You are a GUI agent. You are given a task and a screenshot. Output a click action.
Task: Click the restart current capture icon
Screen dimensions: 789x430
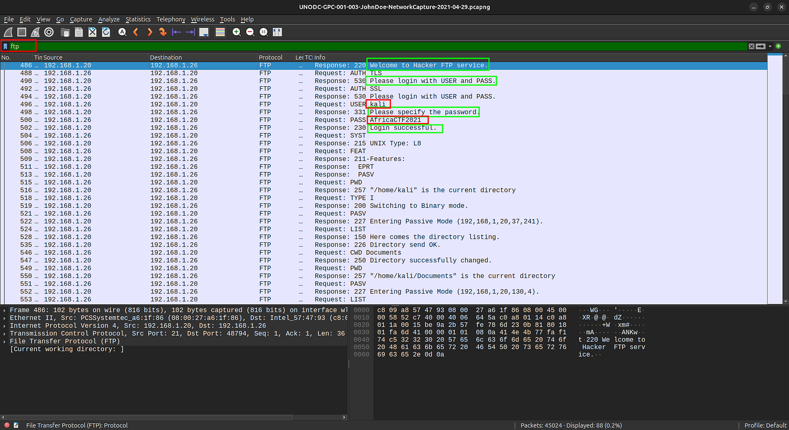pos(35,32)
